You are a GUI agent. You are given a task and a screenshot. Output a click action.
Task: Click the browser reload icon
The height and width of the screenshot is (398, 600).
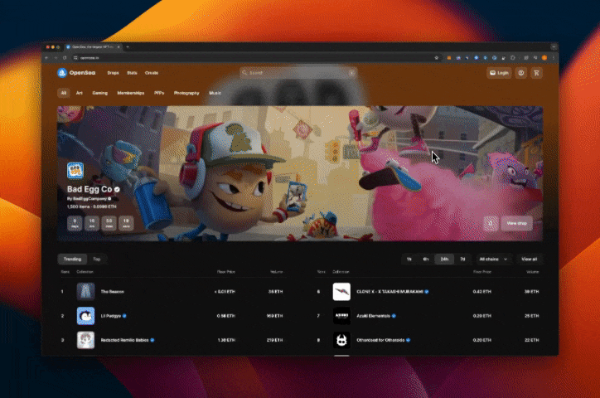[65, 58]
